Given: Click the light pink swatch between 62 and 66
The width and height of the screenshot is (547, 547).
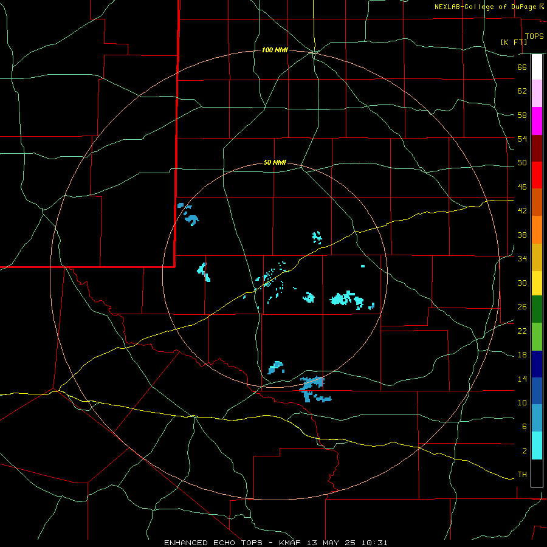Looking at the screenshot, I should click(x=537, y=93).
